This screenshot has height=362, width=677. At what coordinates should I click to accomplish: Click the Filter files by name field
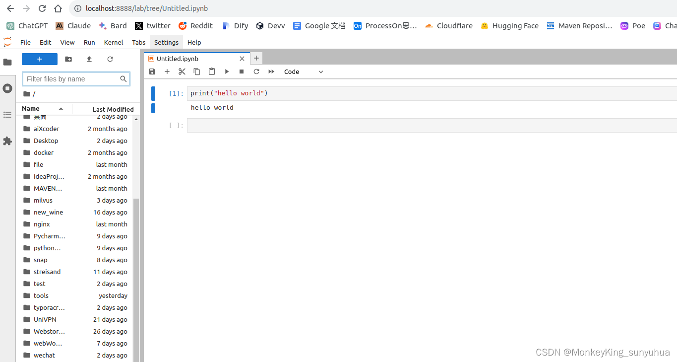(76, 79)
